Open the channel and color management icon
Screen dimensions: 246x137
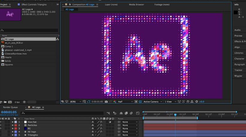115,102
